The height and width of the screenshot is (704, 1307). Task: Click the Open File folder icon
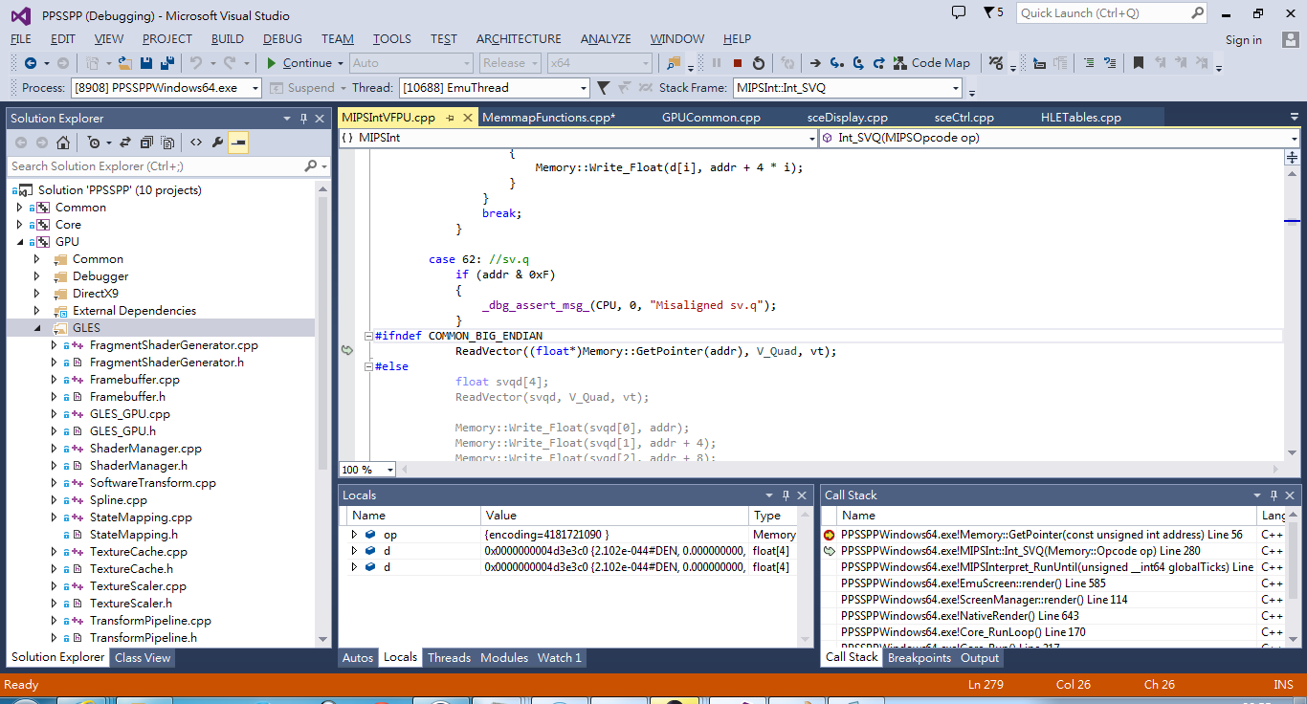(x=125, y=63)
